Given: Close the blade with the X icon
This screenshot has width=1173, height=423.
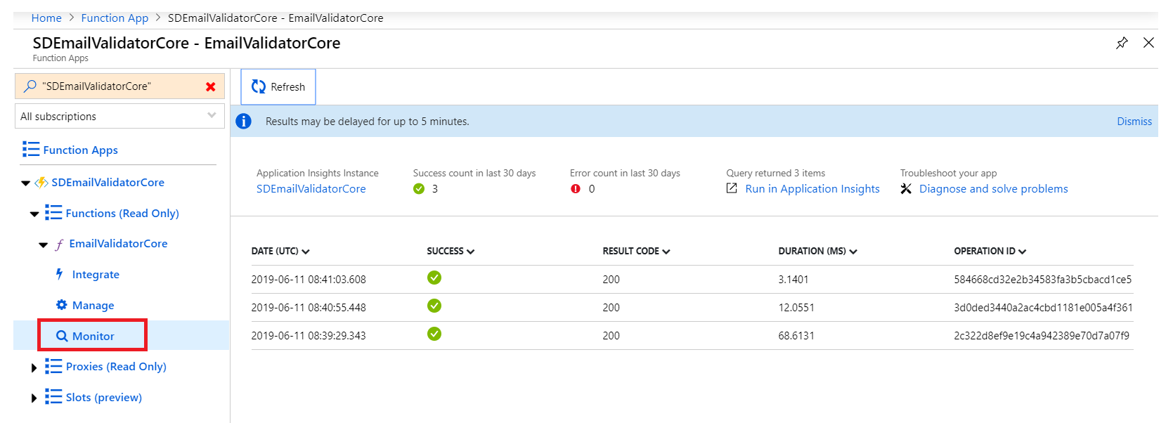Looking at the screenshot, I should coord(1148,43).
